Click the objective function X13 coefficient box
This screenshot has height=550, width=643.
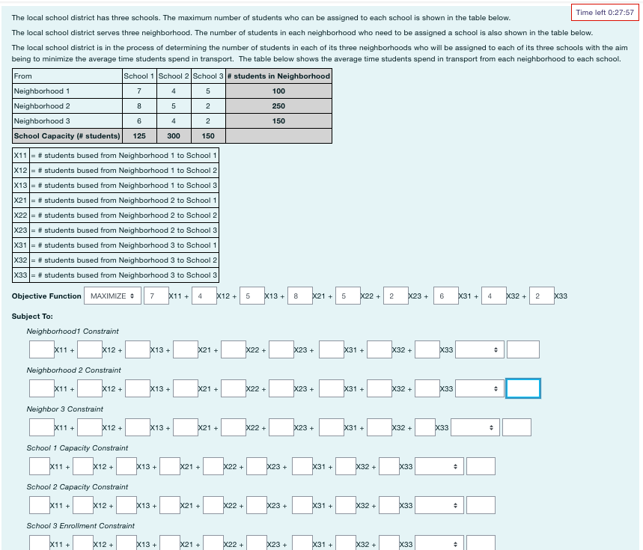click(252, 296)
